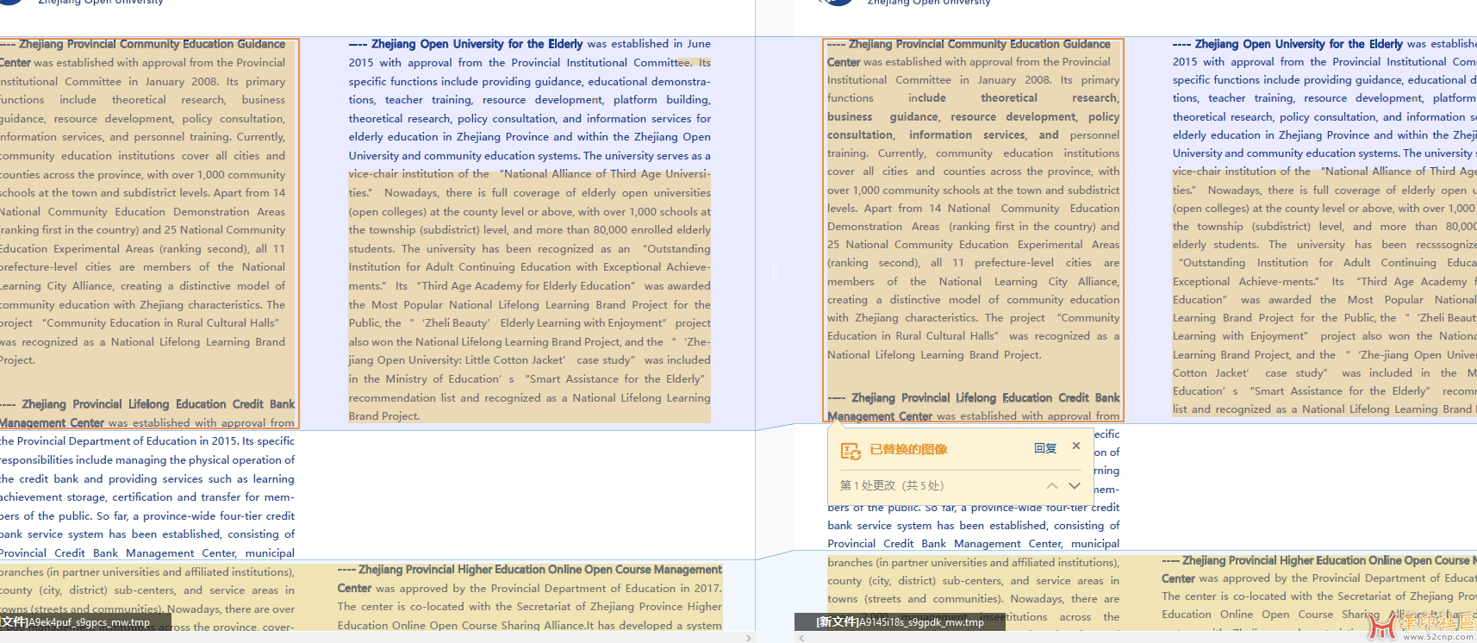Go to the previous change with the up chevron

coord(1052,486)
